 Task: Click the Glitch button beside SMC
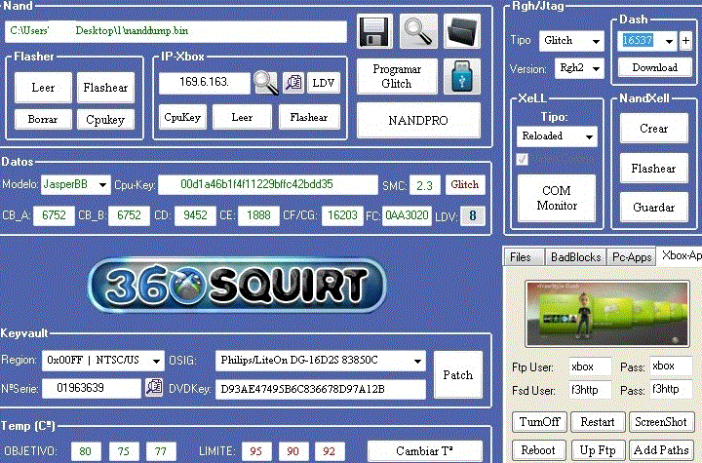(465, 184)
